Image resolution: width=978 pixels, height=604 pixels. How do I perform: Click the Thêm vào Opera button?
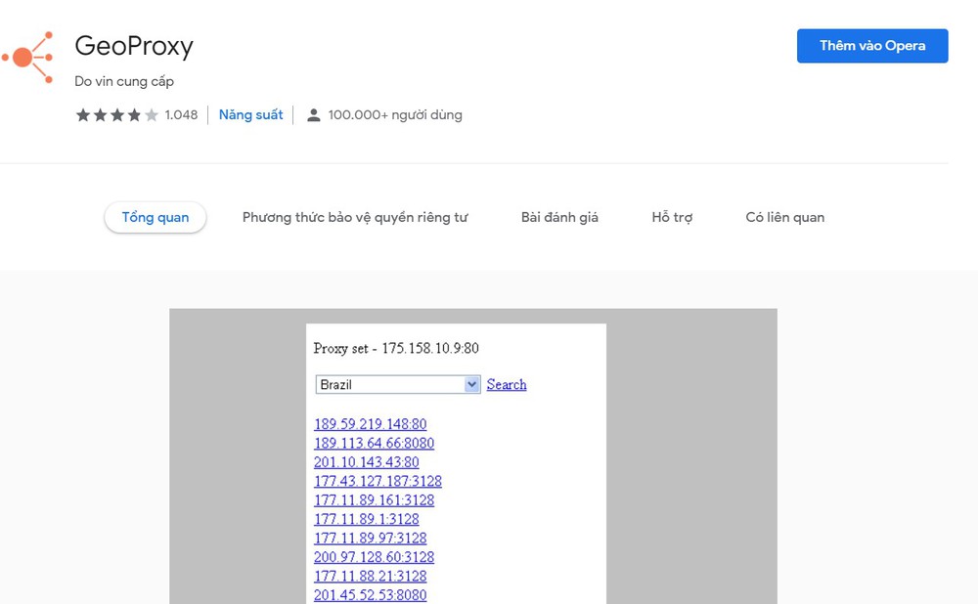[x=872, y=46]
